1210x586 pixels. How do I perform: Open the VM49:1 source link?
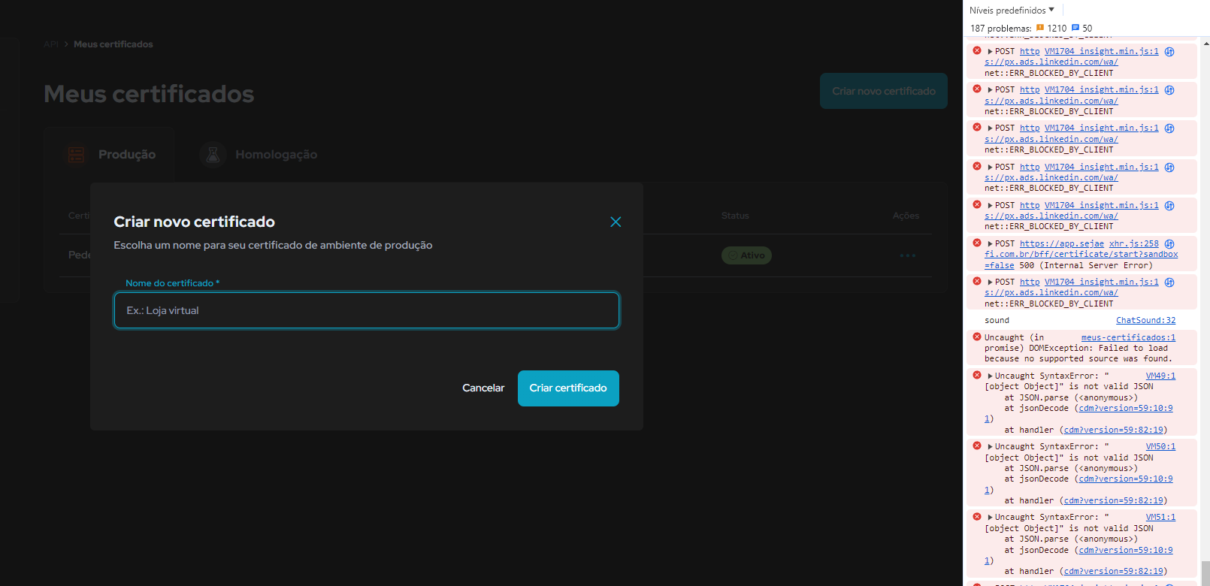pyautogui.click(x=1160, y=376)
